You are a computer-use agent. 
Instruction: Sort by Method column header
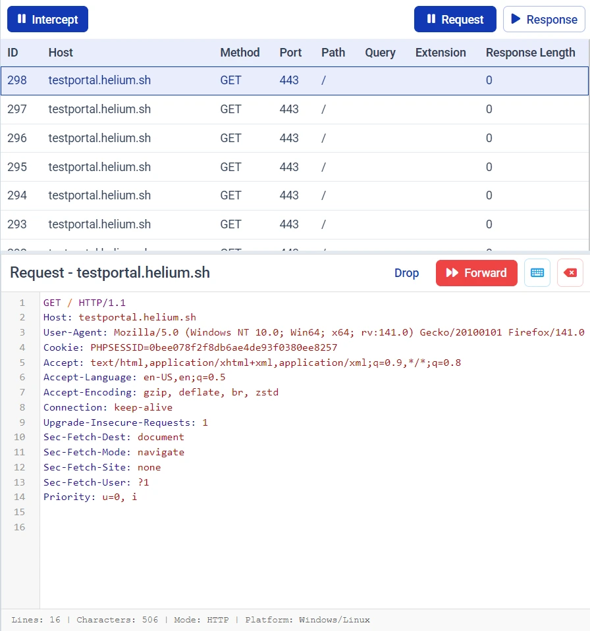240,53
